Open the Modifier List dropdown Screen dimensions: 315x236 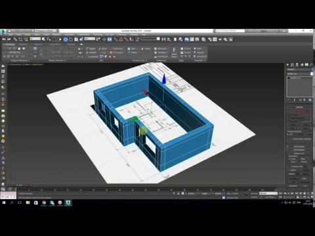[300, 74]
